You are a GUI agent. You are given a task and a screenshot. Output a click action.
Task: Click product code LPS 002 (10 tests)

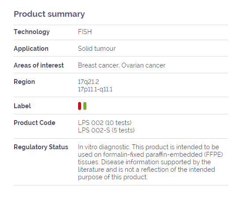(105, 123)
